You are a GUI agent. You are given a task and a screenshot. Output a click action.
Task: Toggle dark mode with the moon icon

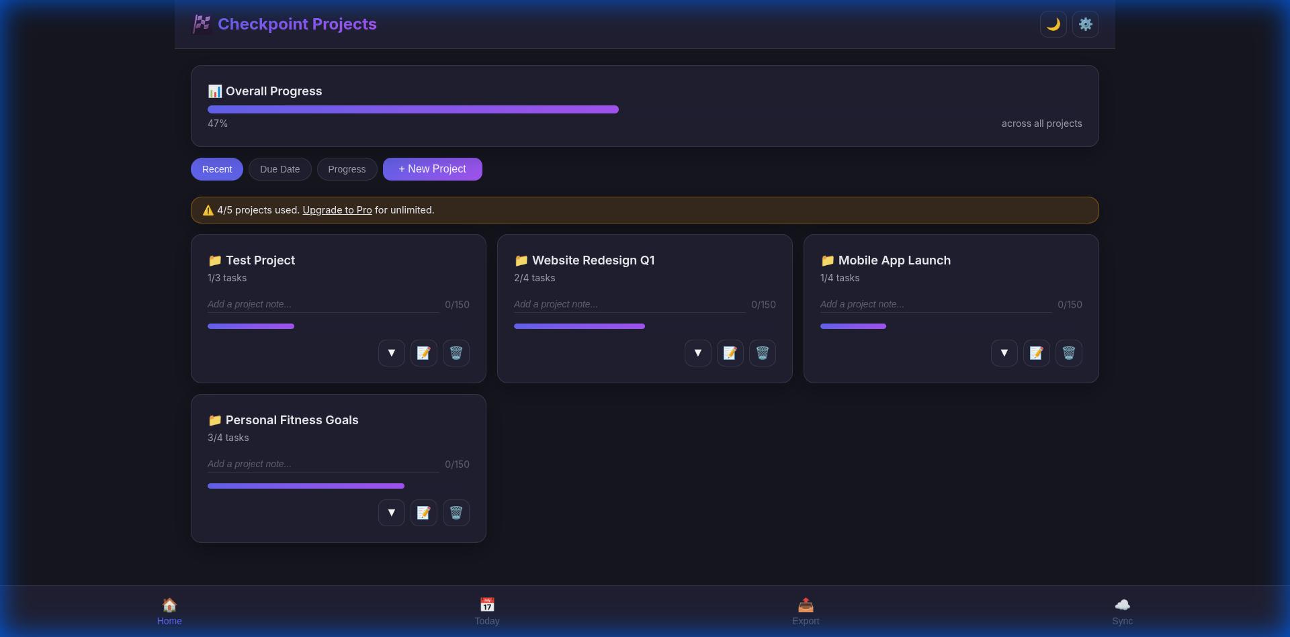(1053, 24)
